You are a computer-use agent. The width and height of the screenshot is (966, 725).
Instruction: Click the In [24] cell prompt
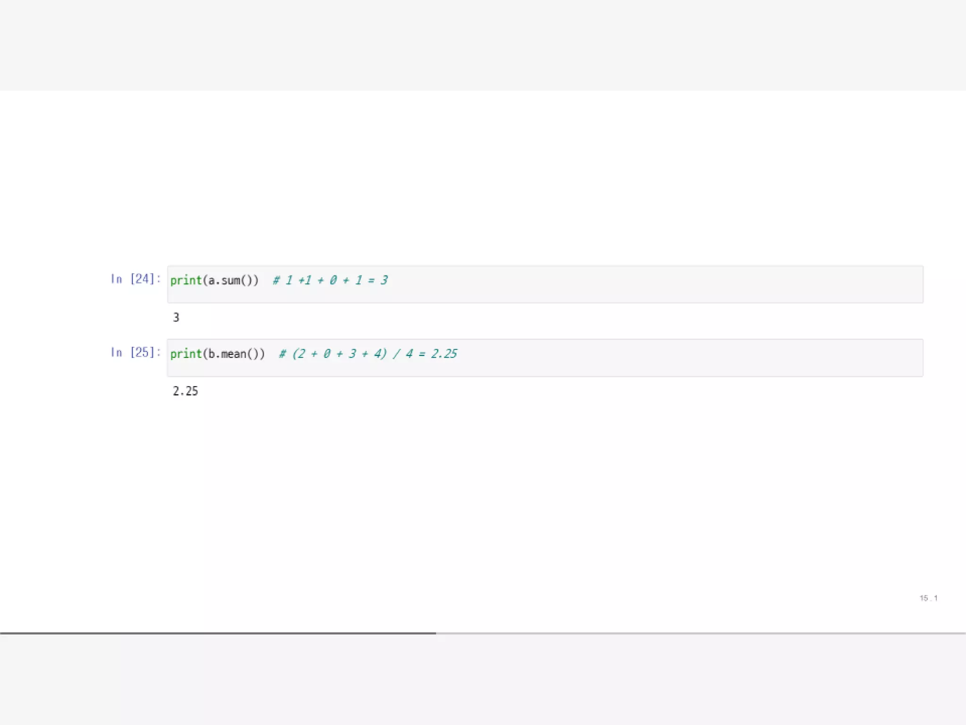[x=135, y=279]
